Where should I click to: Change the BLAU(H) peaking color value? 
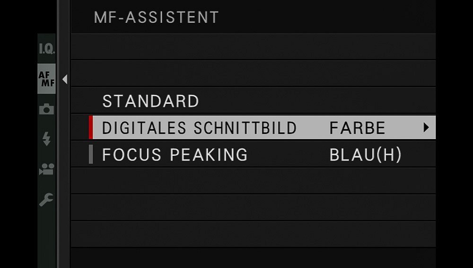365,155
